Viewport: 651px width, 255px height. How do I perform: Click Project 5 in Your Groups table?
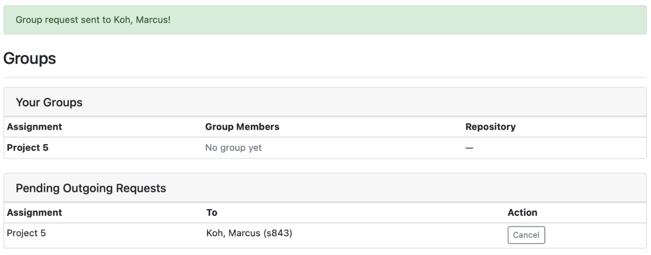(x=27, y=148)
